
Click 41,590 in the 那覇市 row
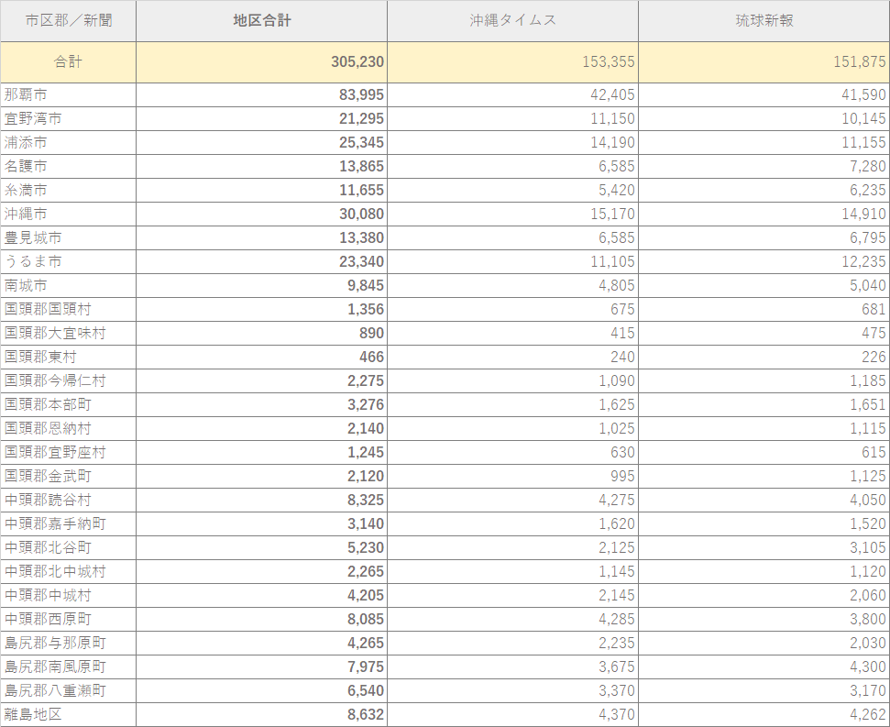point(864,94)
